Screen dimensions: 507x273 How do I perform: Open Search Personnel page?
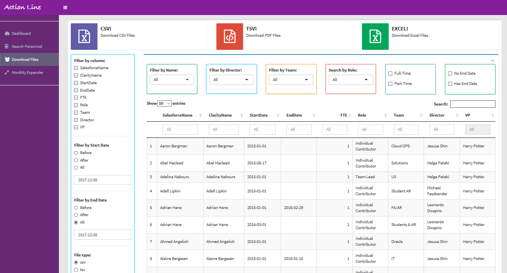29,46
